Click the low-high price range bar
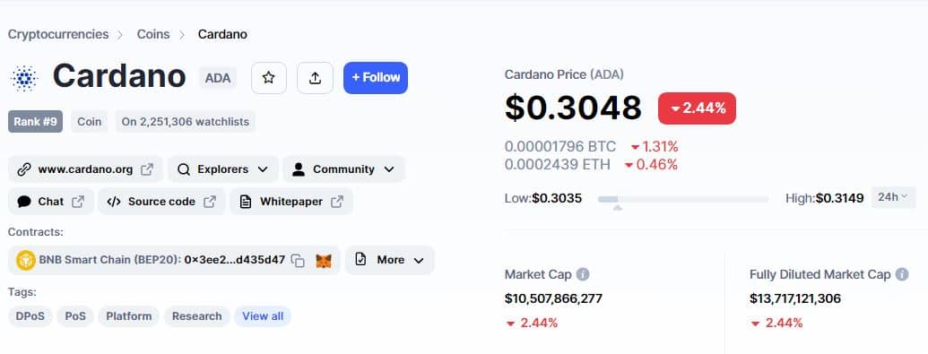Image resolution: width=928 pixels, height=354 pixels. 683,200
